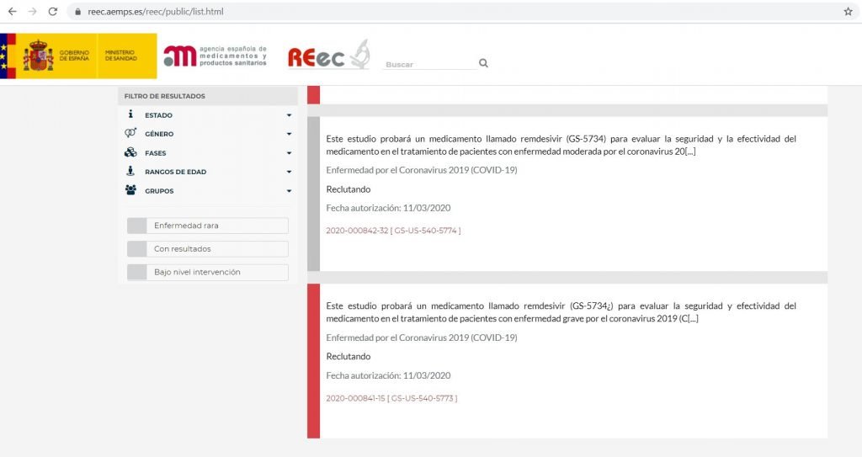The width and height of the screenshot is (862, 457).
Task: Toggle the Enfermedad rara filter
Action: (x=207, y=226)
